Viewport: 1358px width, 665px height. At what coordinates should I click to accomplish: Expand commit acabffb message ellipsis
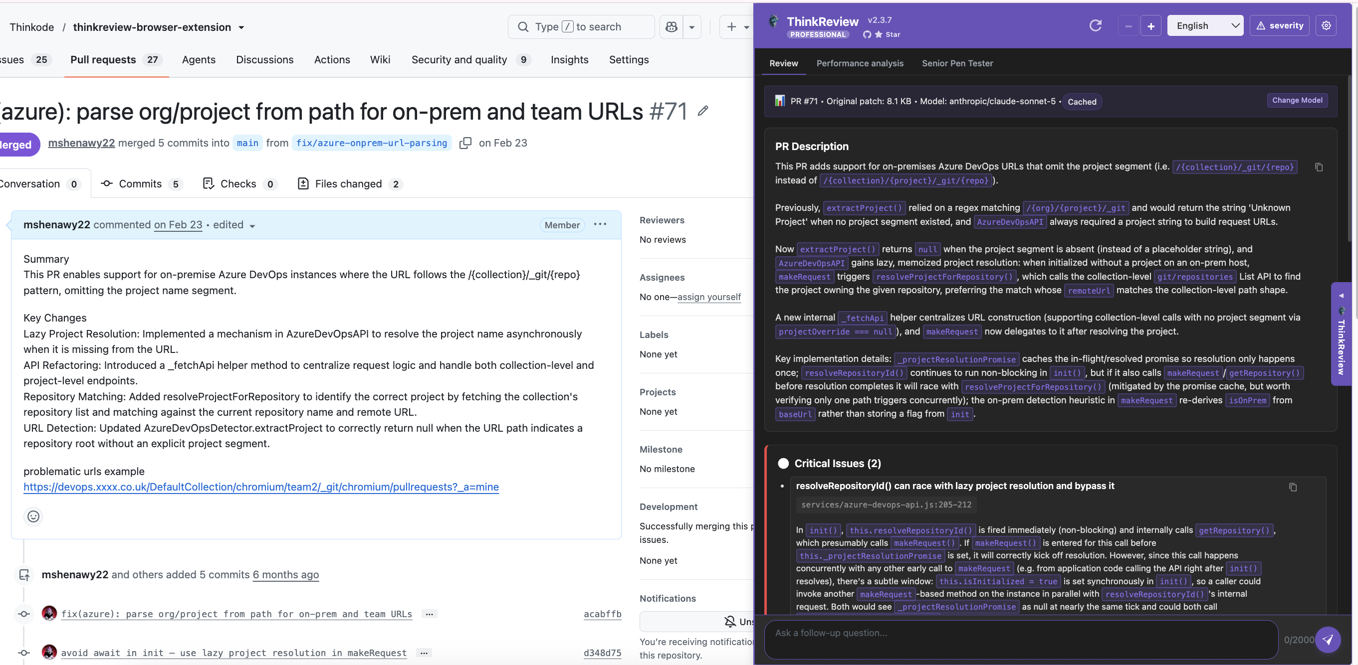429,615
